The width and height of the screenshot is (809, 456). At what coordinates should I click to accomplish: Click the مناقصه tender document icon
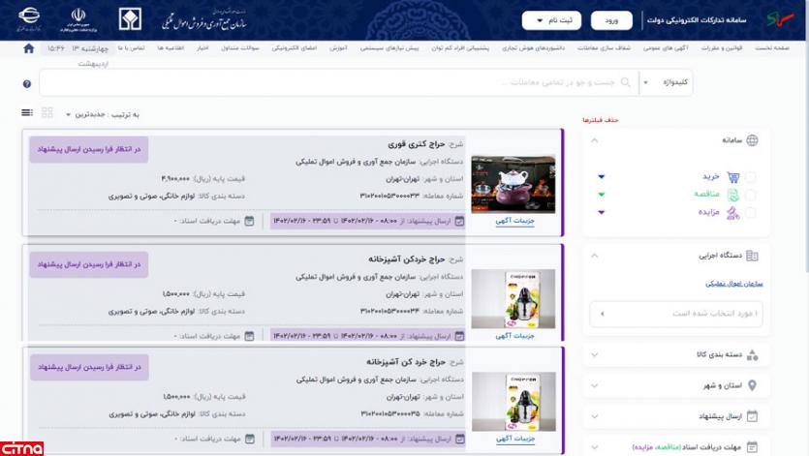pos(733,195)
